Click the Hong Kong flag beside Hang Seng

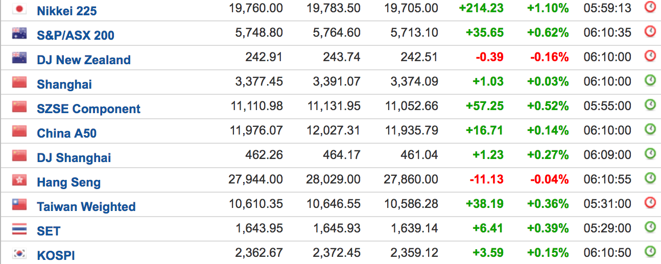(19, 180)
